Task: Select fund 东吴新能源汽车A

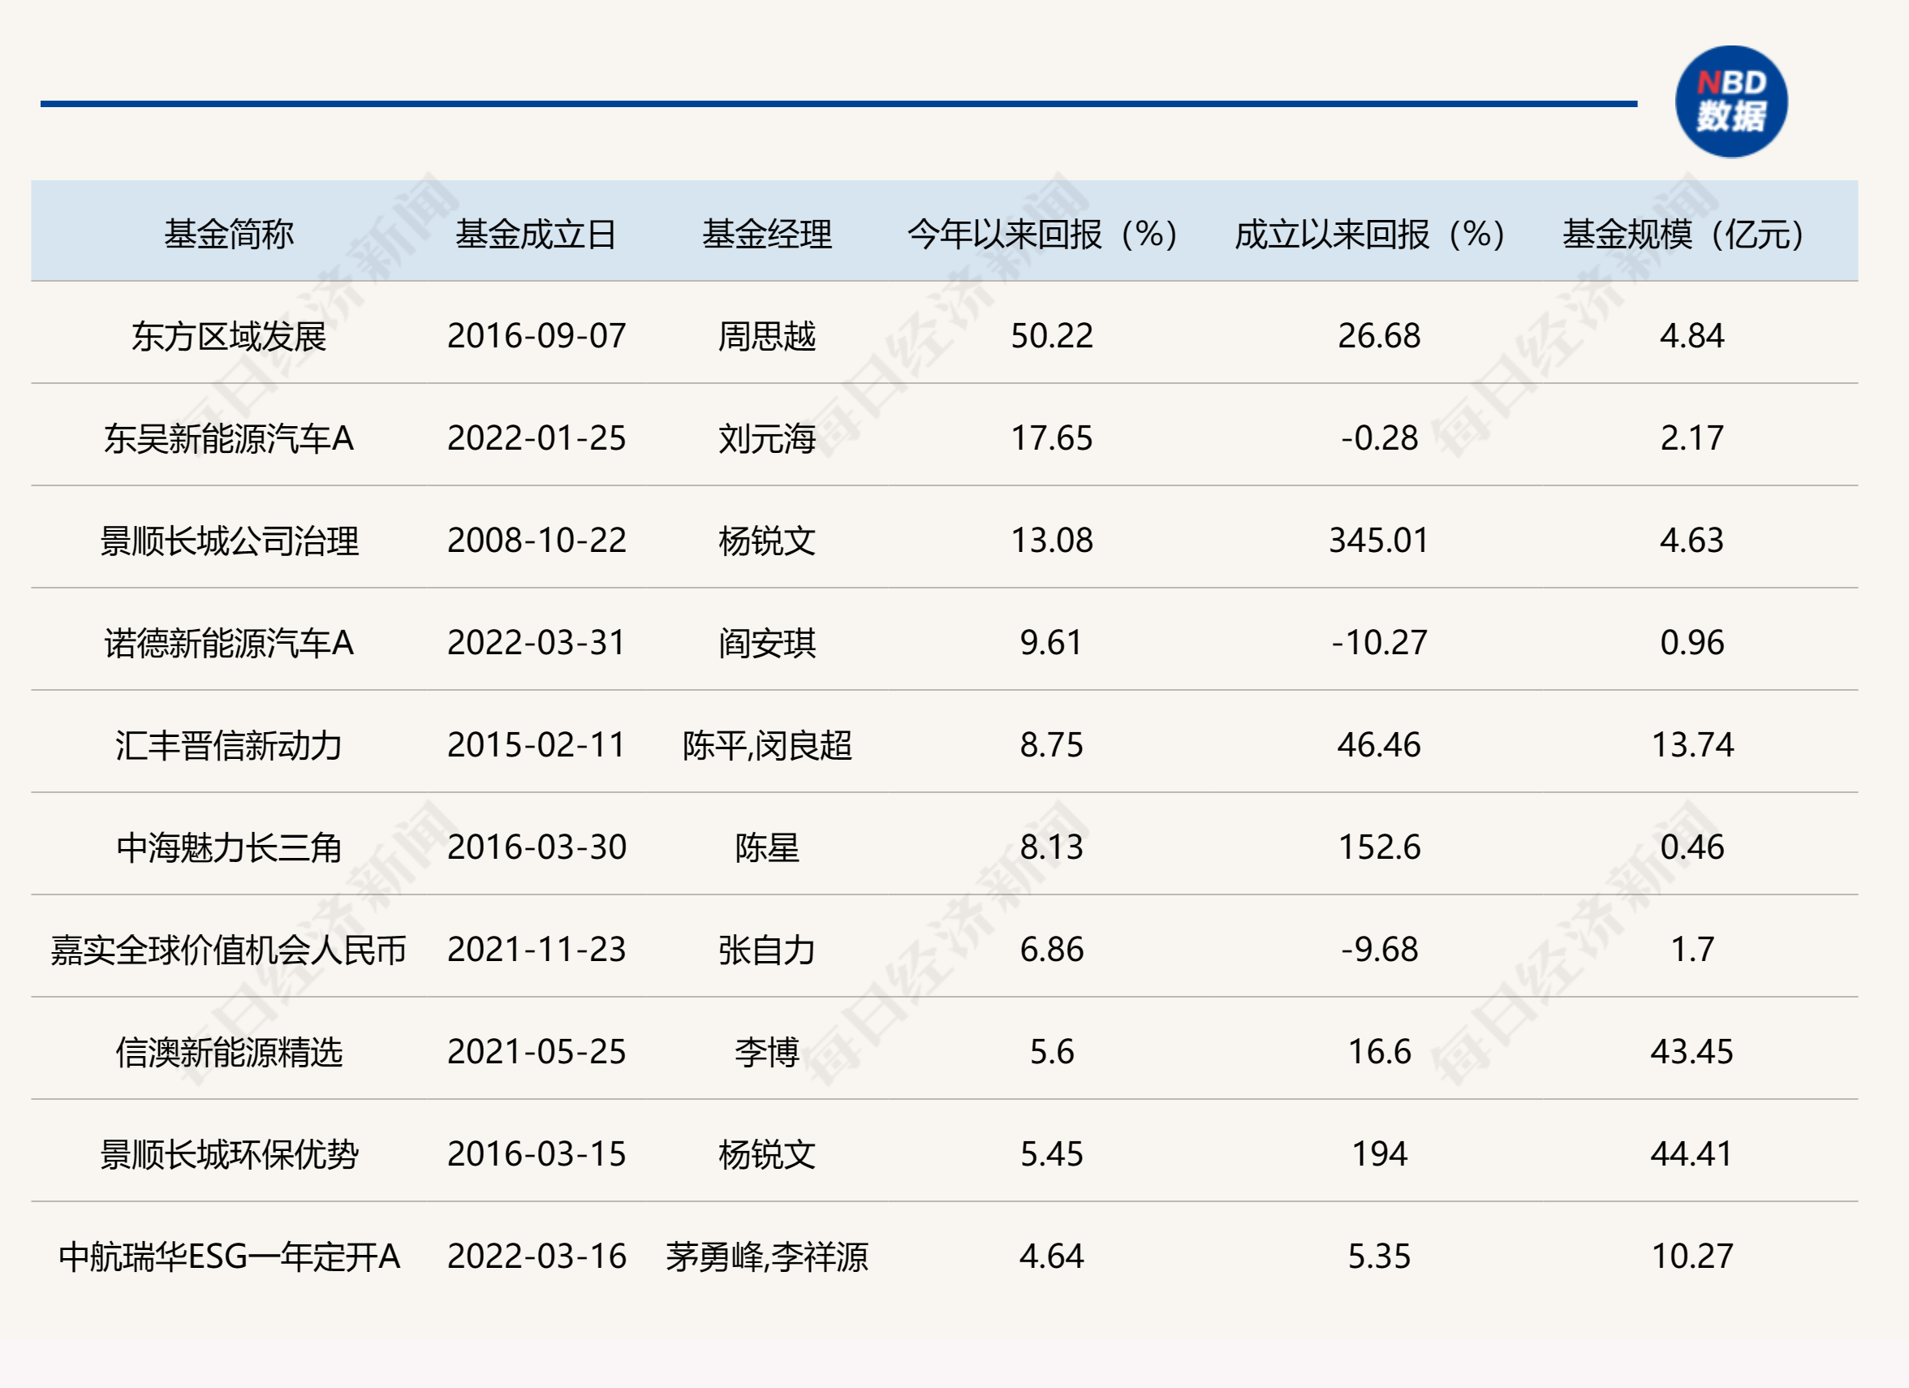Action: (x=229, y=438)
